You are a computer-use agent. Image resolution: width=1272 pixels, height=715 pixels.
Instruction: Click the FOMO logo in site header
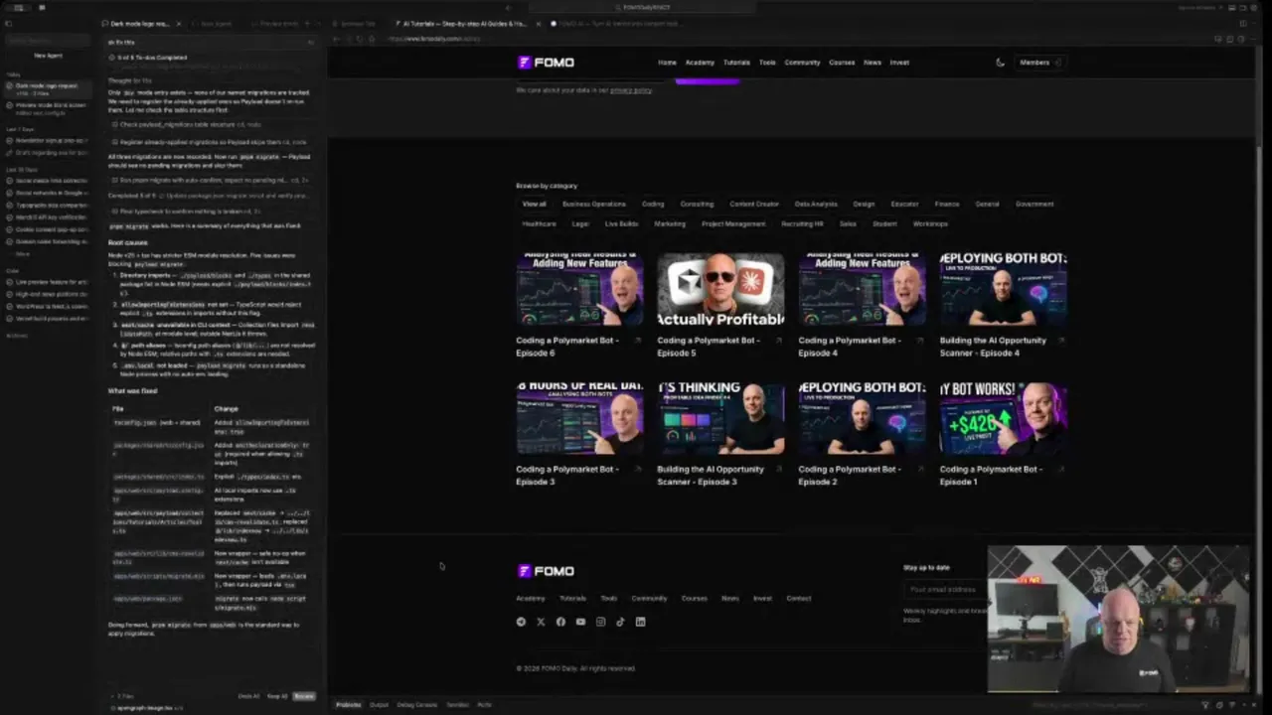click(x=546, y=63)
